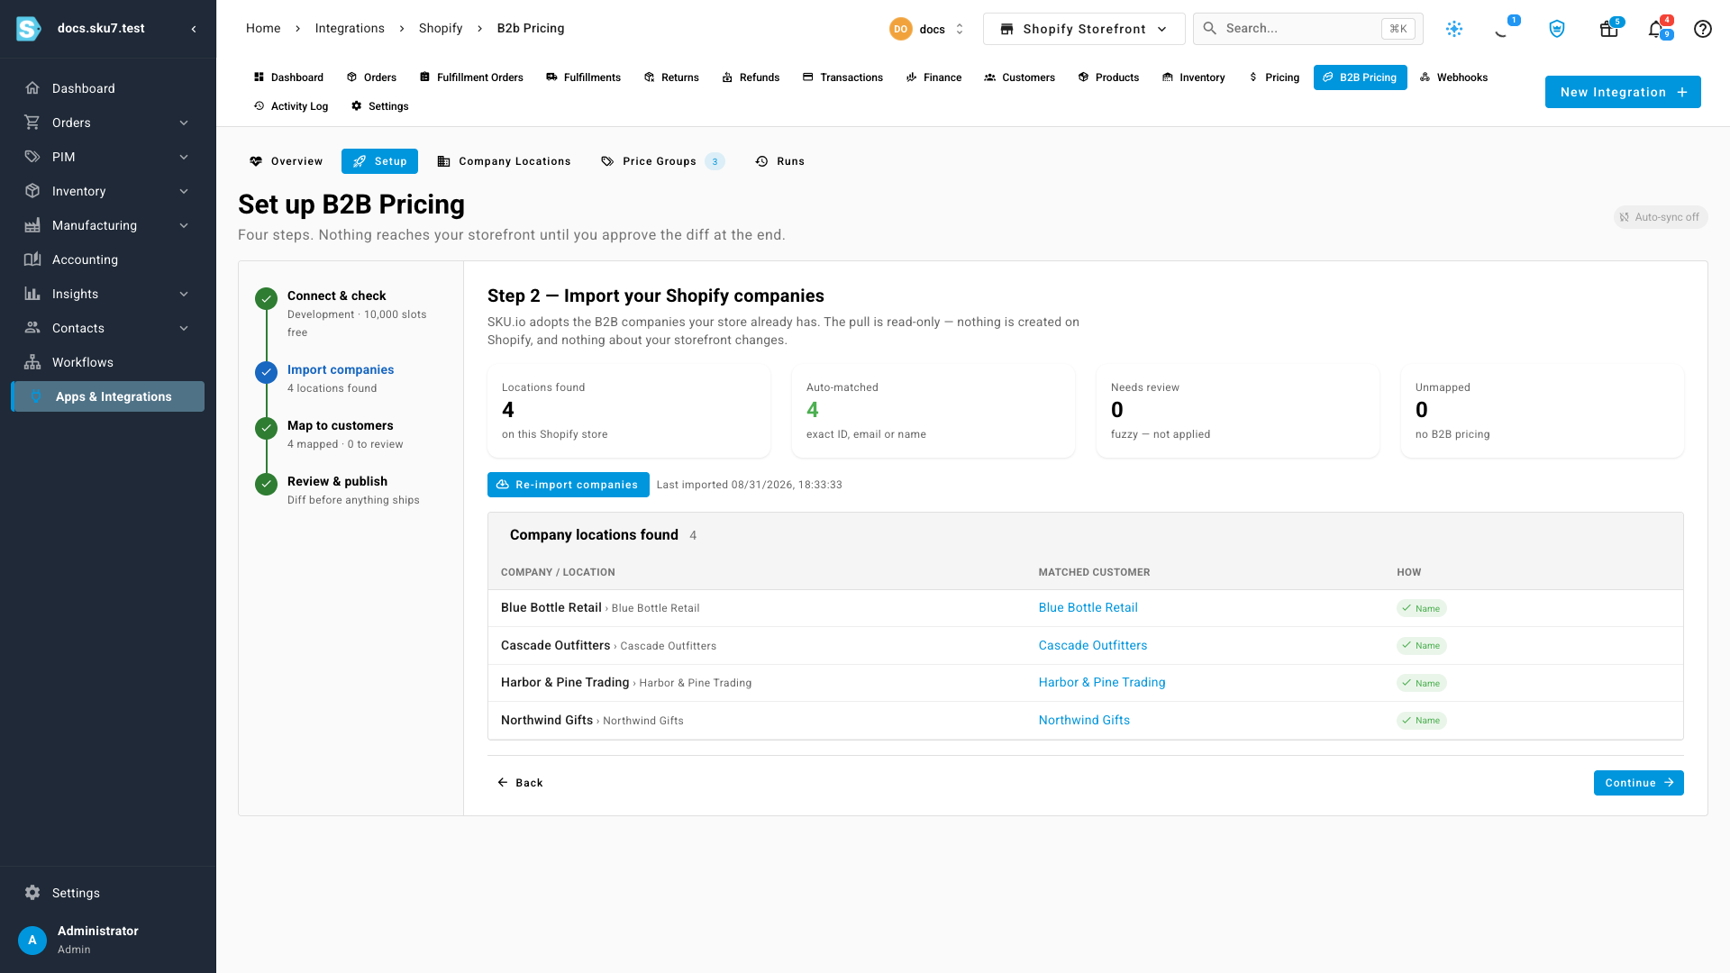The height and width of the screenshot is (973, 1730).
Task: Open the gift box icon
Action: point(1609,29)
